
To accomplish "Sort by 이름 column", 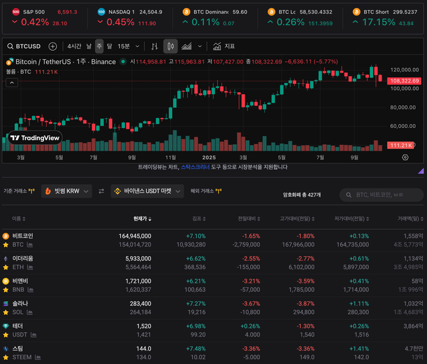I will pos(19,219).
